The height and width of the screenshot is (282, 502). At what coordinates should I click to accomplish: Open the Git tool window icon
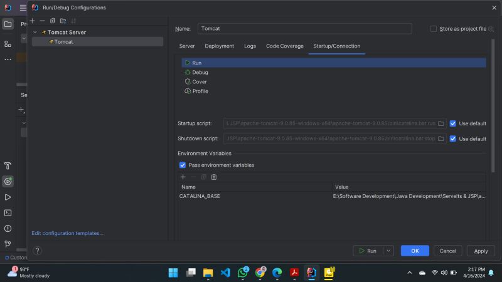[x=8, y=244]
